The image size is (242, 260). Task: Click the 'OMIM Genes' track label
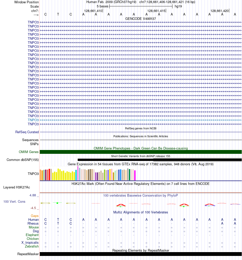coord(29,152)
